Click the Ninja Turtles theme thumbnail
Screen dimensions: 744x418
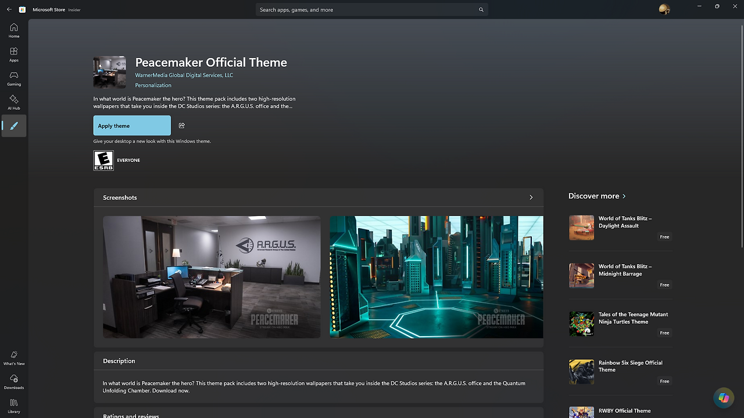[581, 324]
